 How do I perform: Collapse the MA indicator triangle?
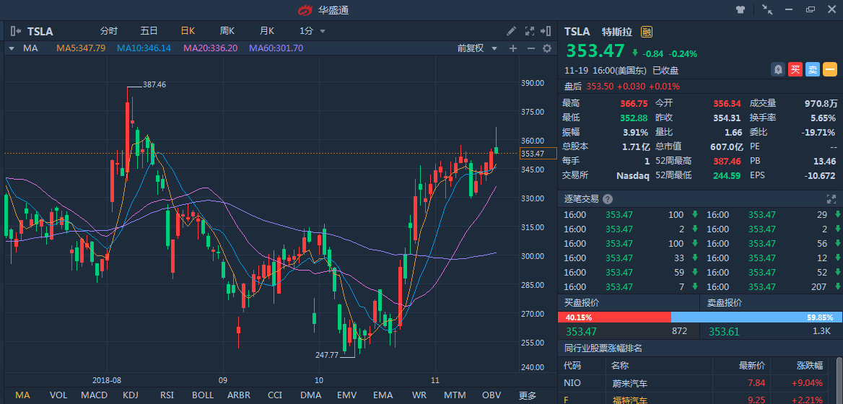click(12, 48)
